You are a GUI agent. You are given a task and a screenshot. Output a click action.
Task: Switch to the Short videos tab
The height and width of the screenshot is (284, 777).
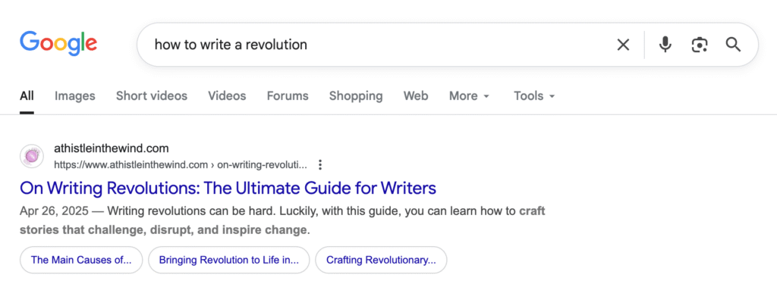(x=152, y=96)
